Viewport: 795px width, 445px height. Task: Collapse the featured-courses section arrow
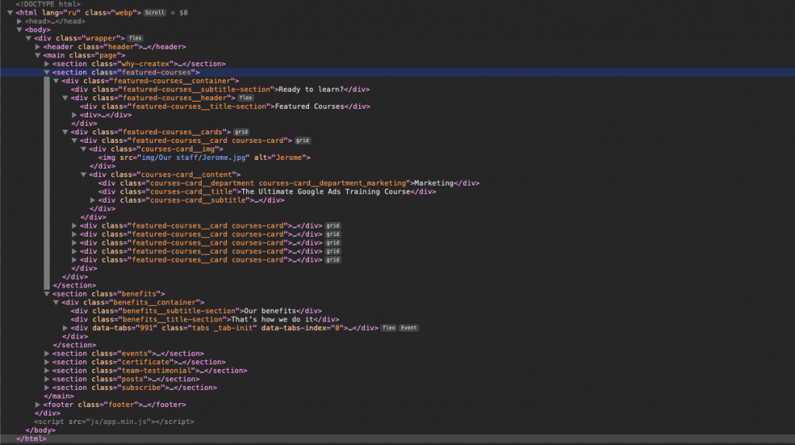47,72
